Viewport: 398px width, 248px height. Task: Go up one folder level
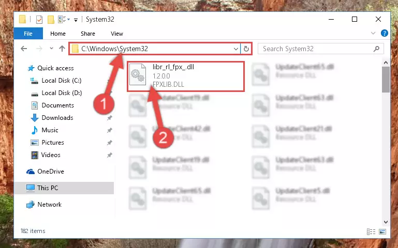[62, 49]
